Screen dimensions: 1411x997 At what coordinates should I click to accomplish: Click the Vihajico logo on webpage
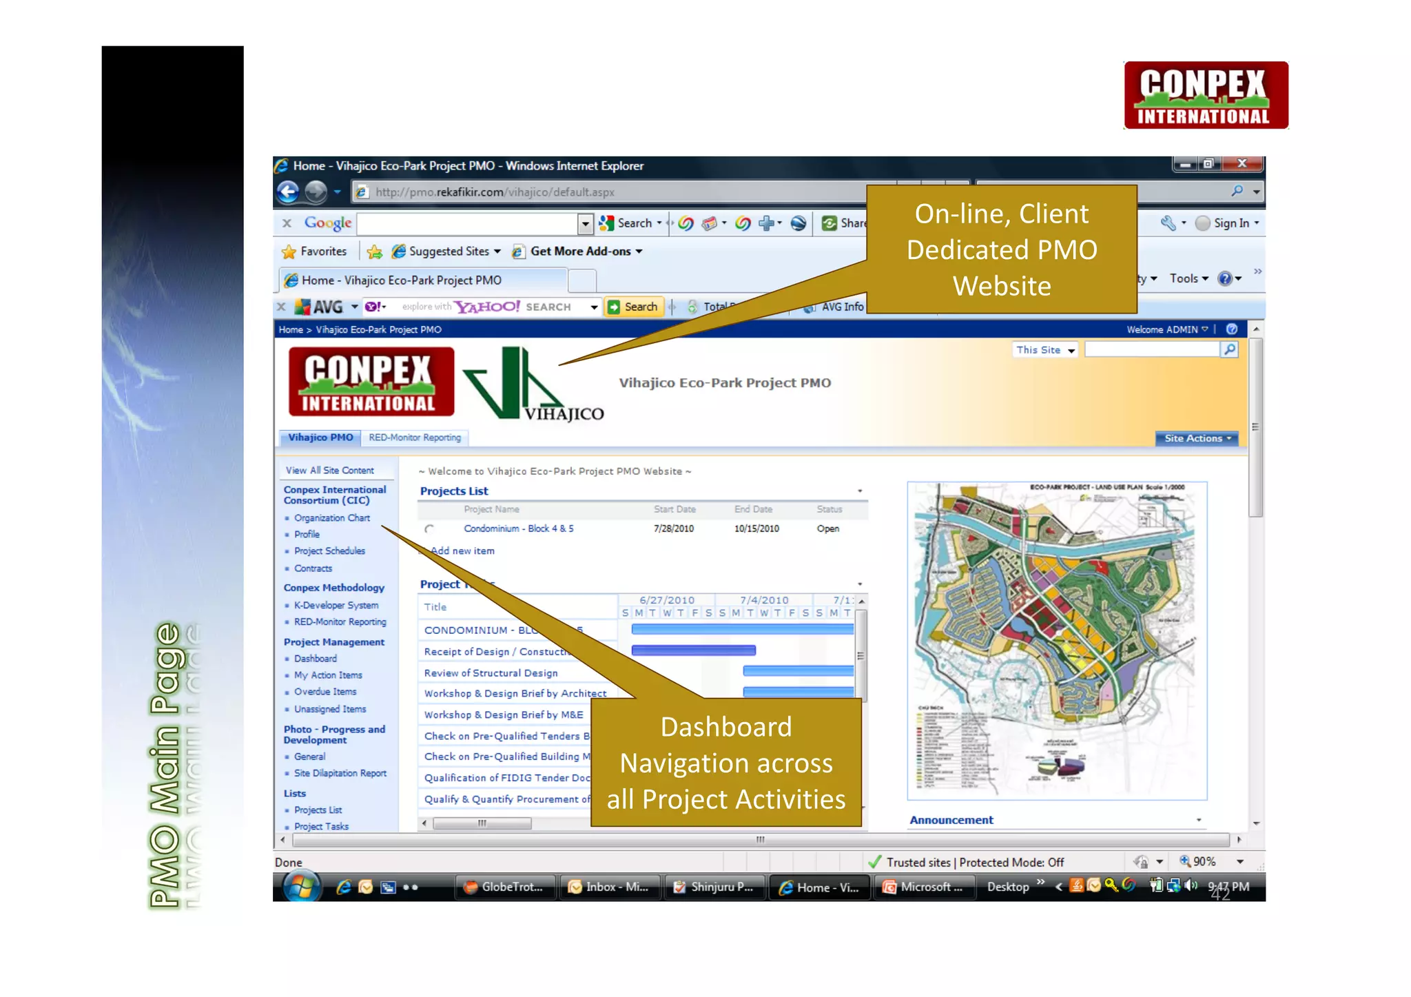[533, 383]
